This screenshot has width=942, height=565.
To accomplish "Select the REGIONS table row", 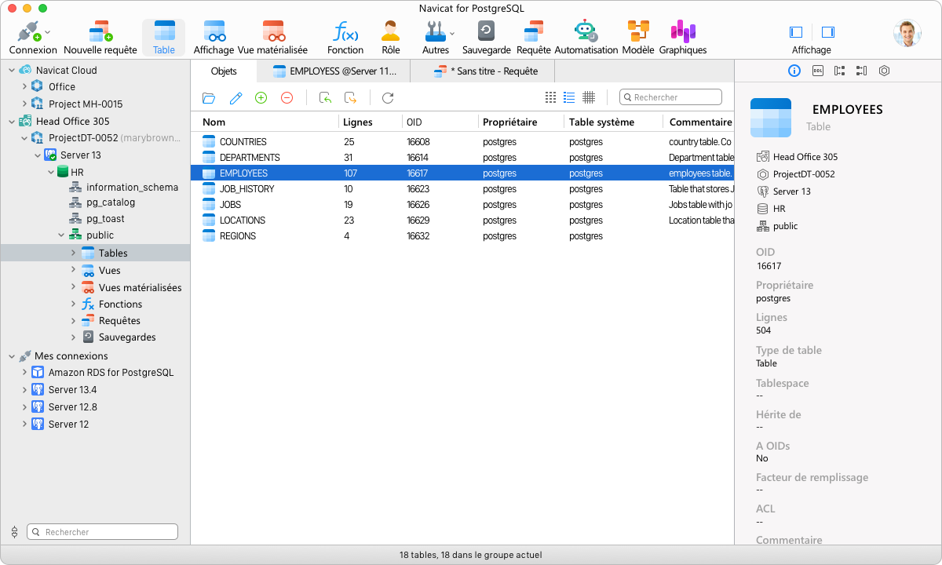I will [462, 236].
